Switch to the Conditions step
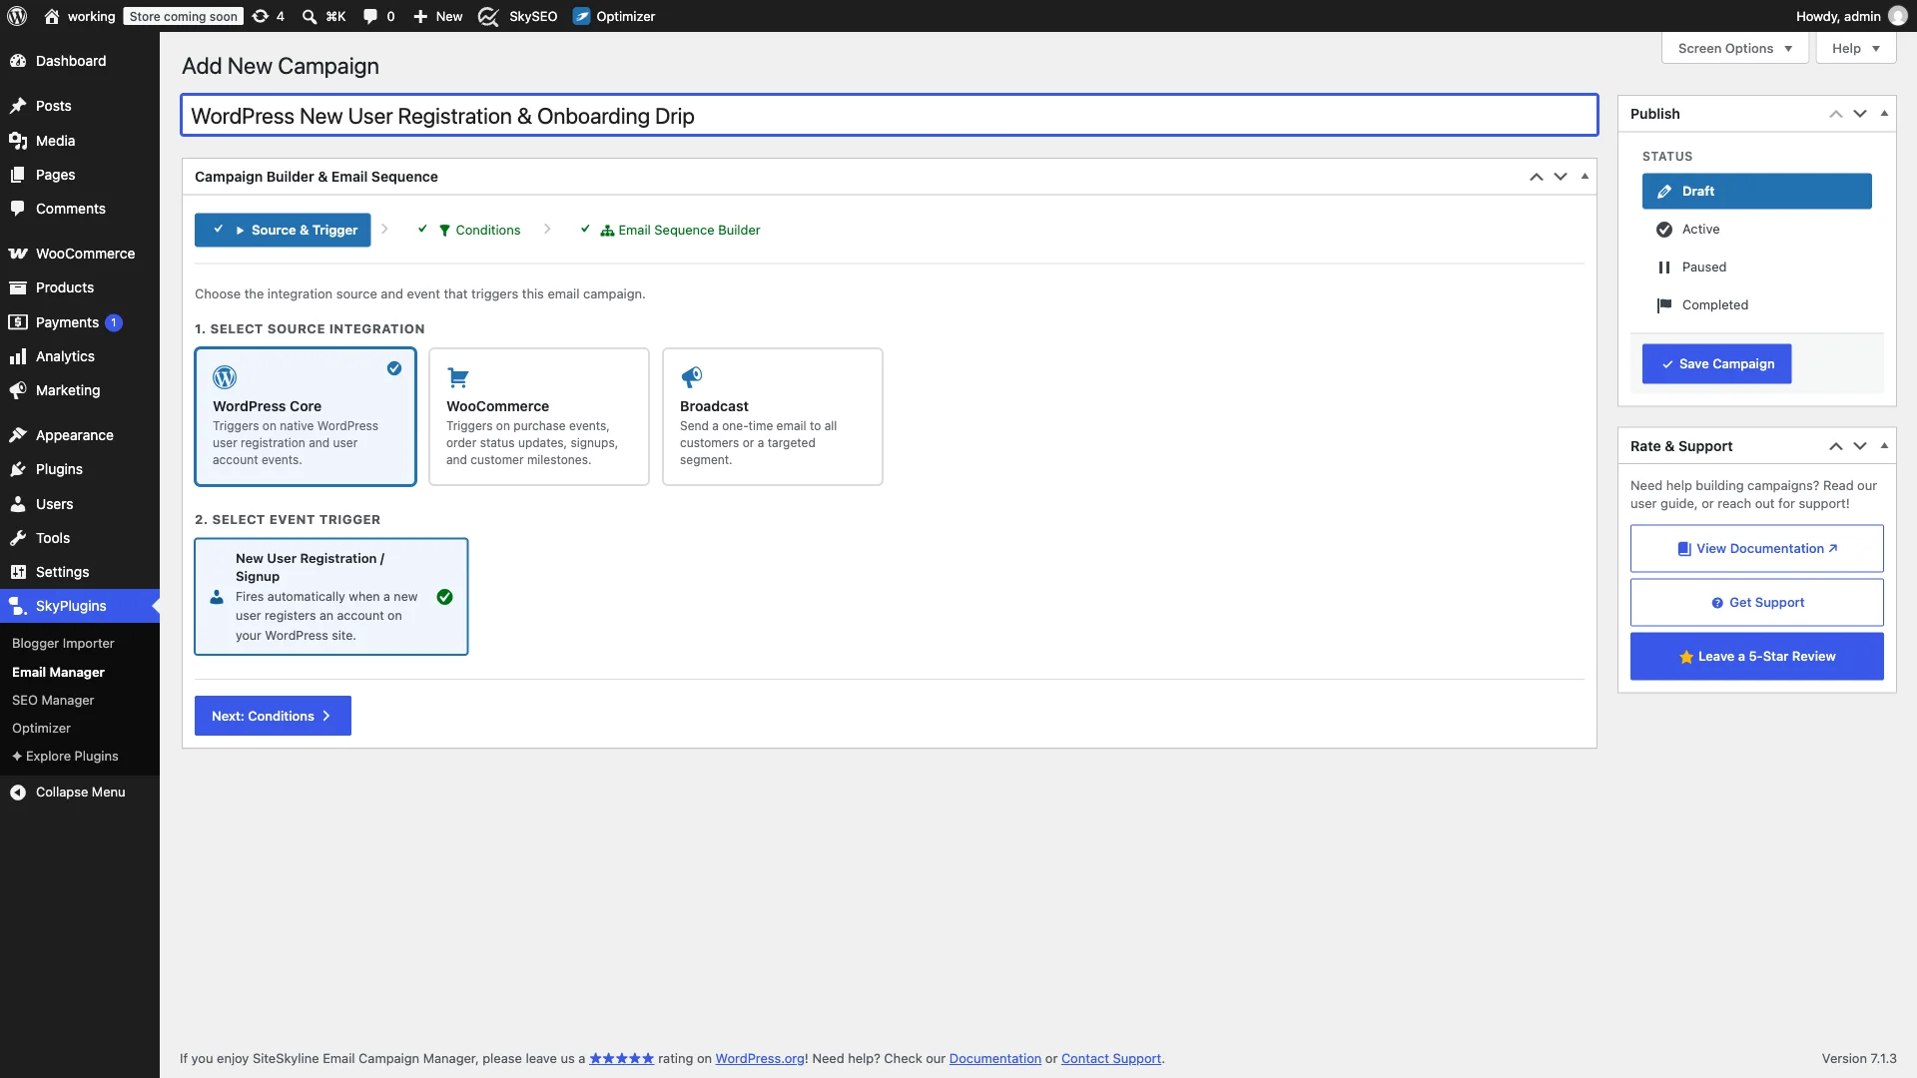This screenshot has width=1917, height=1078. (470, 231)
